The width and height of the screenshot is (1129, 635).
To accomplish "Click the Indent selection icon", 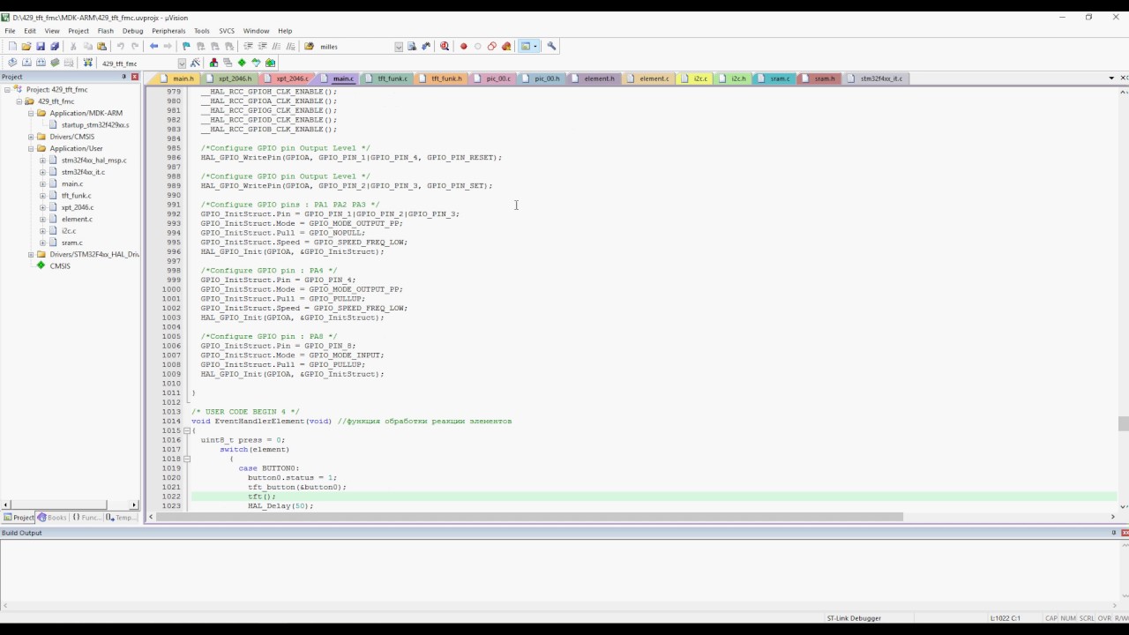I will click(x=248, y=47).
